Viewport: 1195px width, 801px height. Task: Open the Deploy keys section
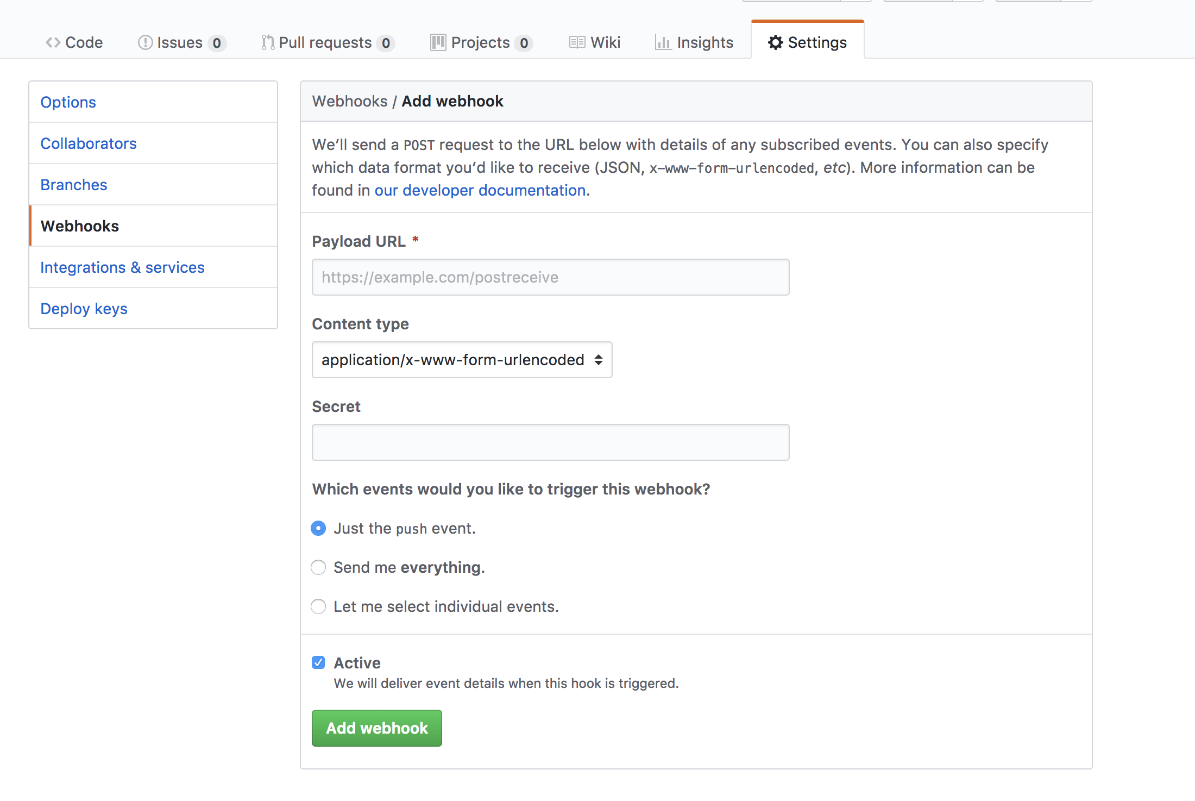(x=84, y=309)
